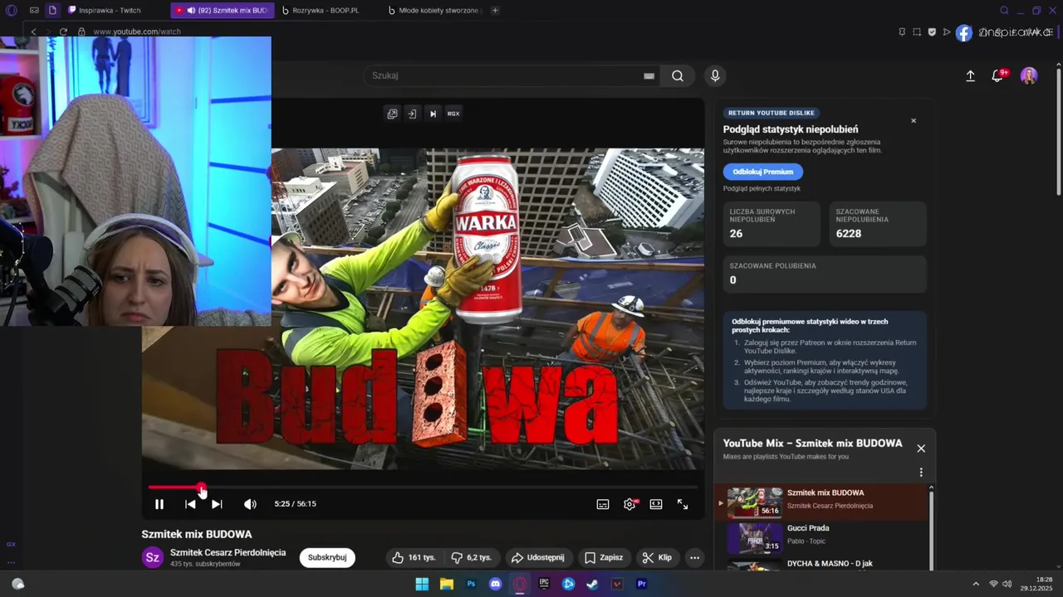This screenshot has height=597, width=1063.
Task: Switch to the Młode kobiety stworzone tab
Action: coord(434,10)
